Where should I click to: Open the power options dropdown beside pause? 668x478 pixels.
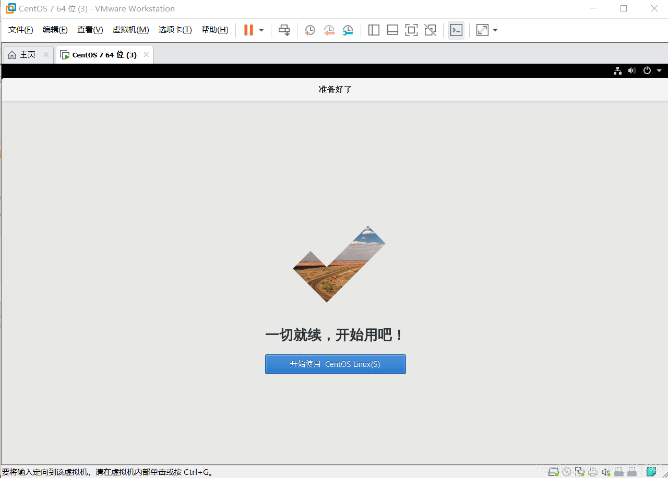click(261, 30)
